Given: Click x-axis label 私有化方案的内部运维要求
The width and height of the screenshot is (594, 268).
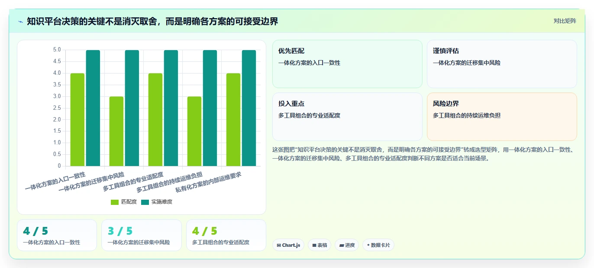Looking at the screenshot, I should 208,182.
